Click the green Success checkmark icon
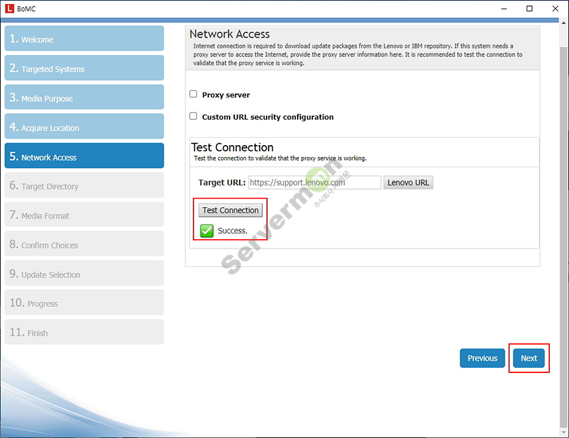 [207, 231]
